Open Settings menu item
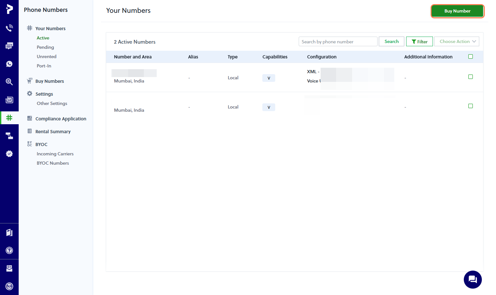The image size is (496, 295). click(44, 94)
